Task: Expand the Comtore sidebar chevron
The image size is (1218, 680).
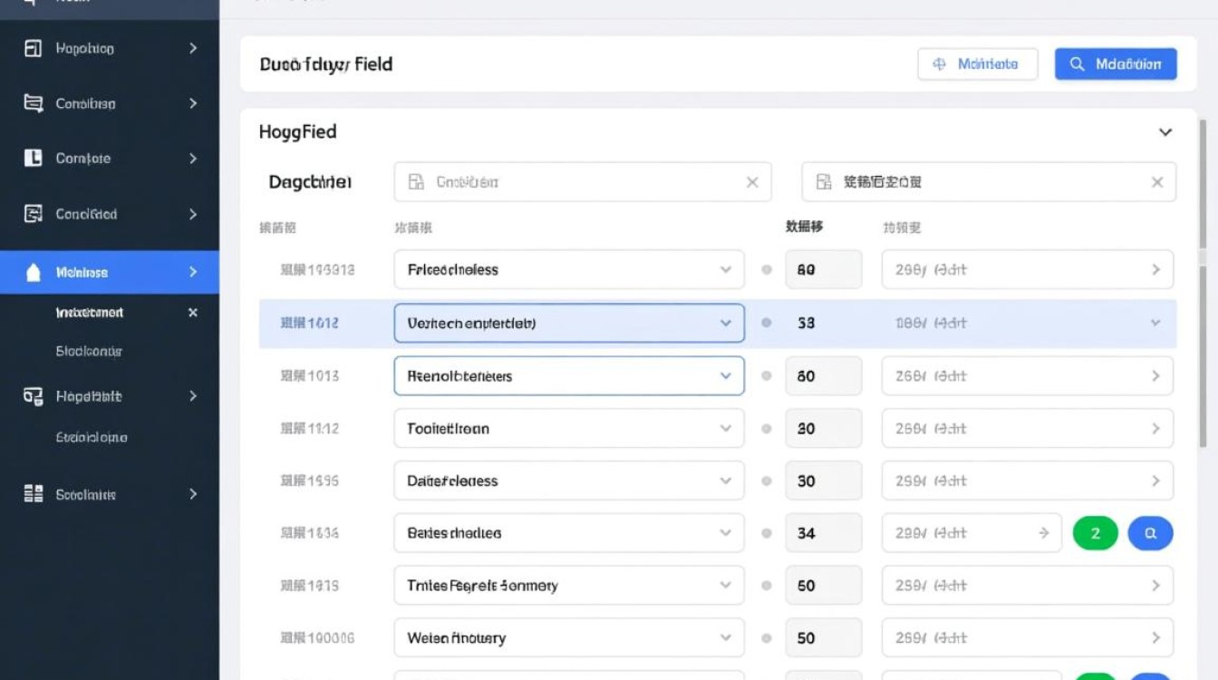Action: click(193, 158)
